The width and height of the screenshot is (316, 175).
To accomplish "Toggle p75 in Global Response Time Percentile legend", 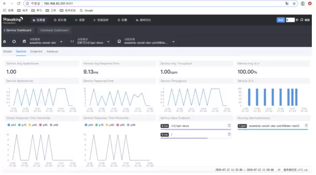I will [22, 125].
